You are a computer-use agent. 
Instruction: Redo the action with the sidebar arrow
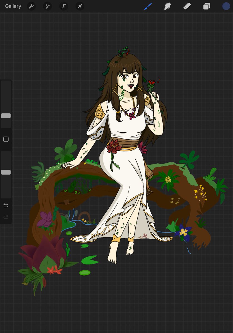(6, 217)
